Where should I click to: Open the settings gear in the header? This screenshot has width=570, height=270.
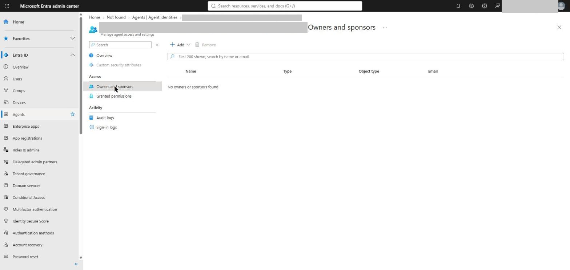click(x=471, y=6)
